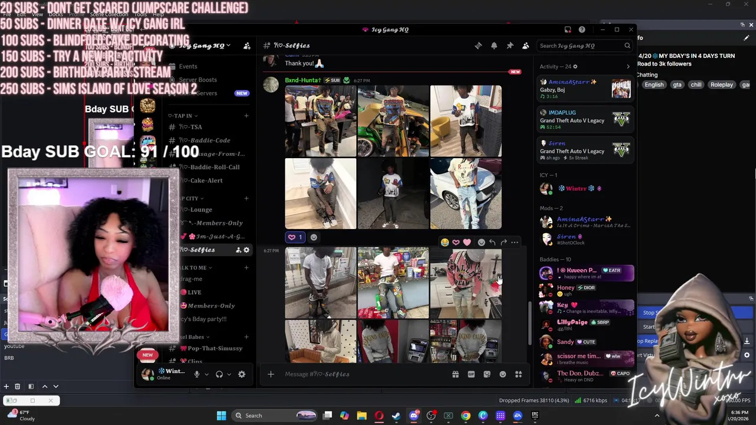Create invite icon on Selfies channel row
756x425 pixels.
(238, 250)
